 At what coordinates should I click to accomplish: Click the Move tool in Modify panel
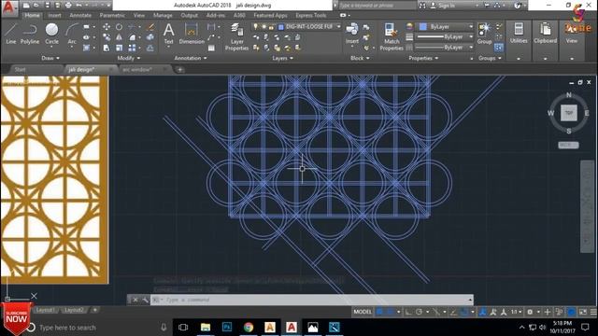tap(107, 27)
